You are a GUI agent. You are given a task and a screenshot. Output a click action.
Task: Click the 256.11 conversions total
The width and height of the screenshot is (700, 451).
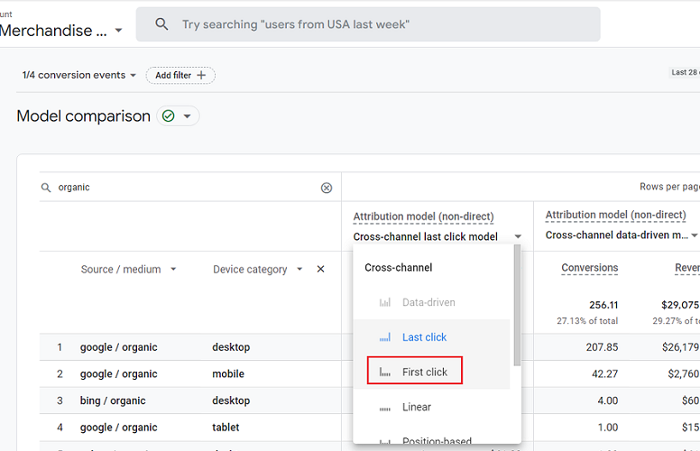(x=603, y=306)
